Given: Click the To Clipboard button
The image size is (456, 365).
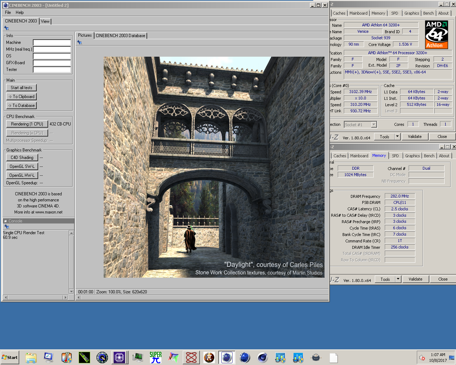Looking at the screenshot, I should tap(21, 97).
